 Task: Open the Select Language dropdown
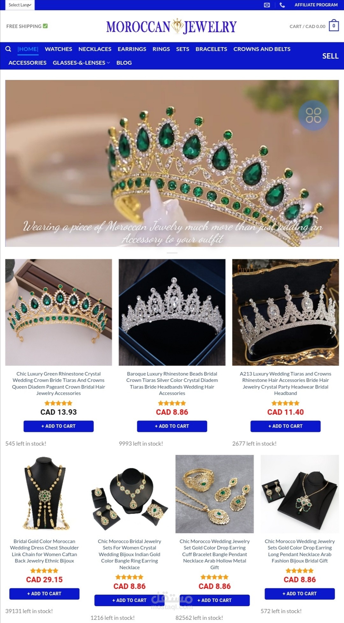tap(20, 5)
